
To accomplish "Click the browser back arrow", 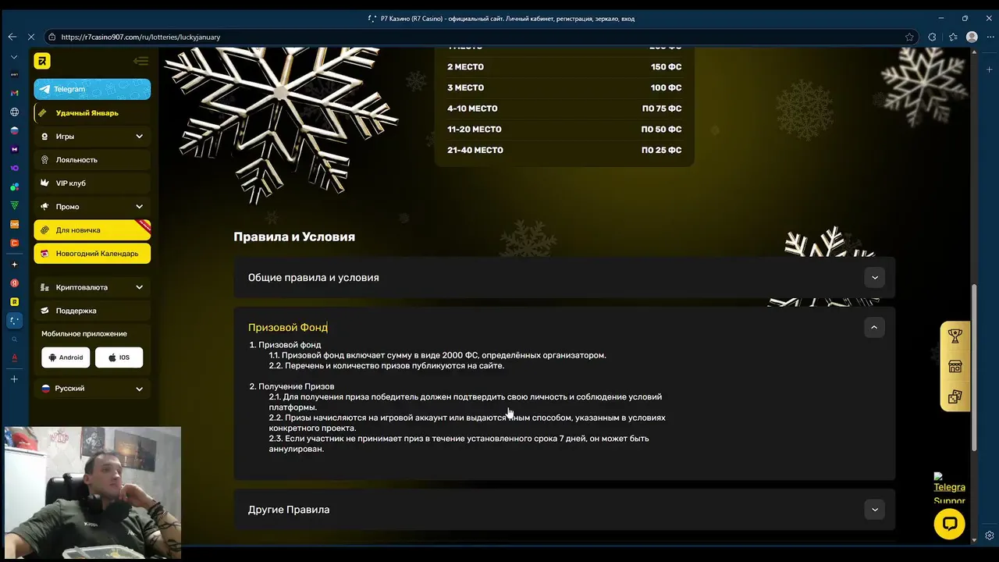I will pyautogui.click(x=12, y=37).
